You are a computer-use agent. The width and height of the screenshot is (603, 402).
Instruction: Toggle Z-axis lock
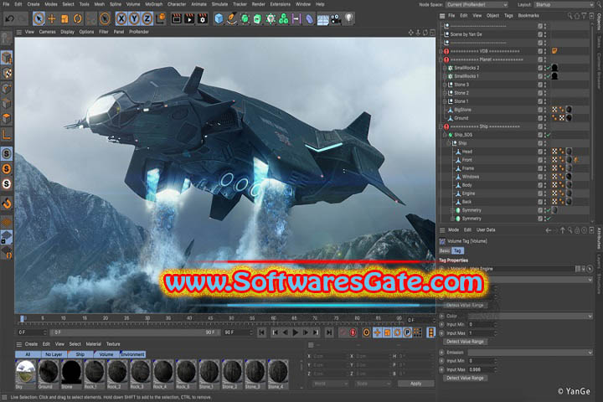[147, 18]
